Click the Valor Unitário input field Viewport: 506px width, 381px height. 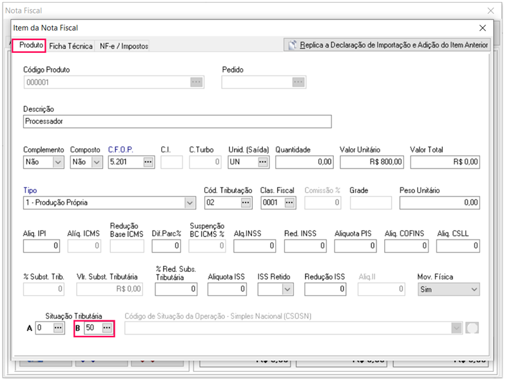click(371, 162)
